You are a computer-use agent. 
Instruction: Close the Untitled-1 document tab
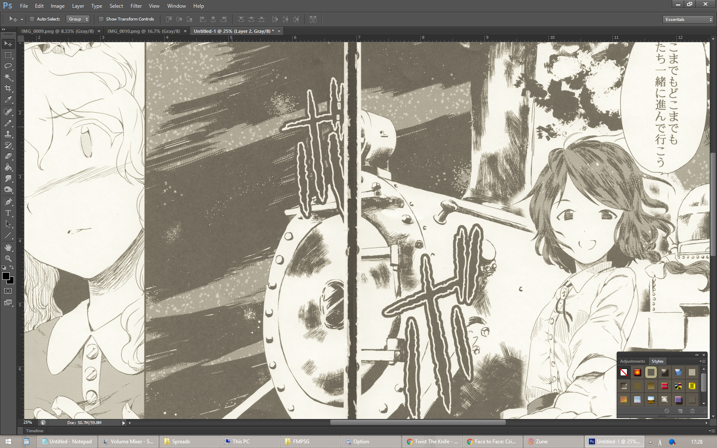279,31
